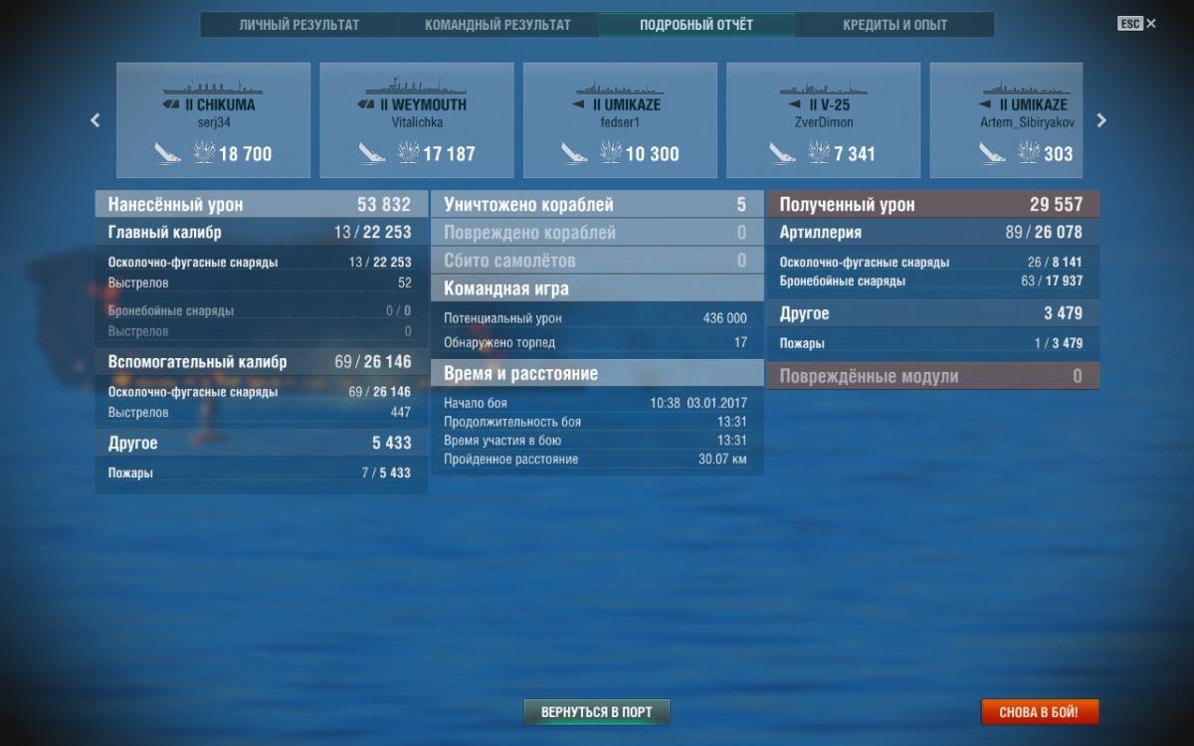Show next ships with the right arrow
The height and width of the screenshot is (746, 1194).
point(1101,120)
